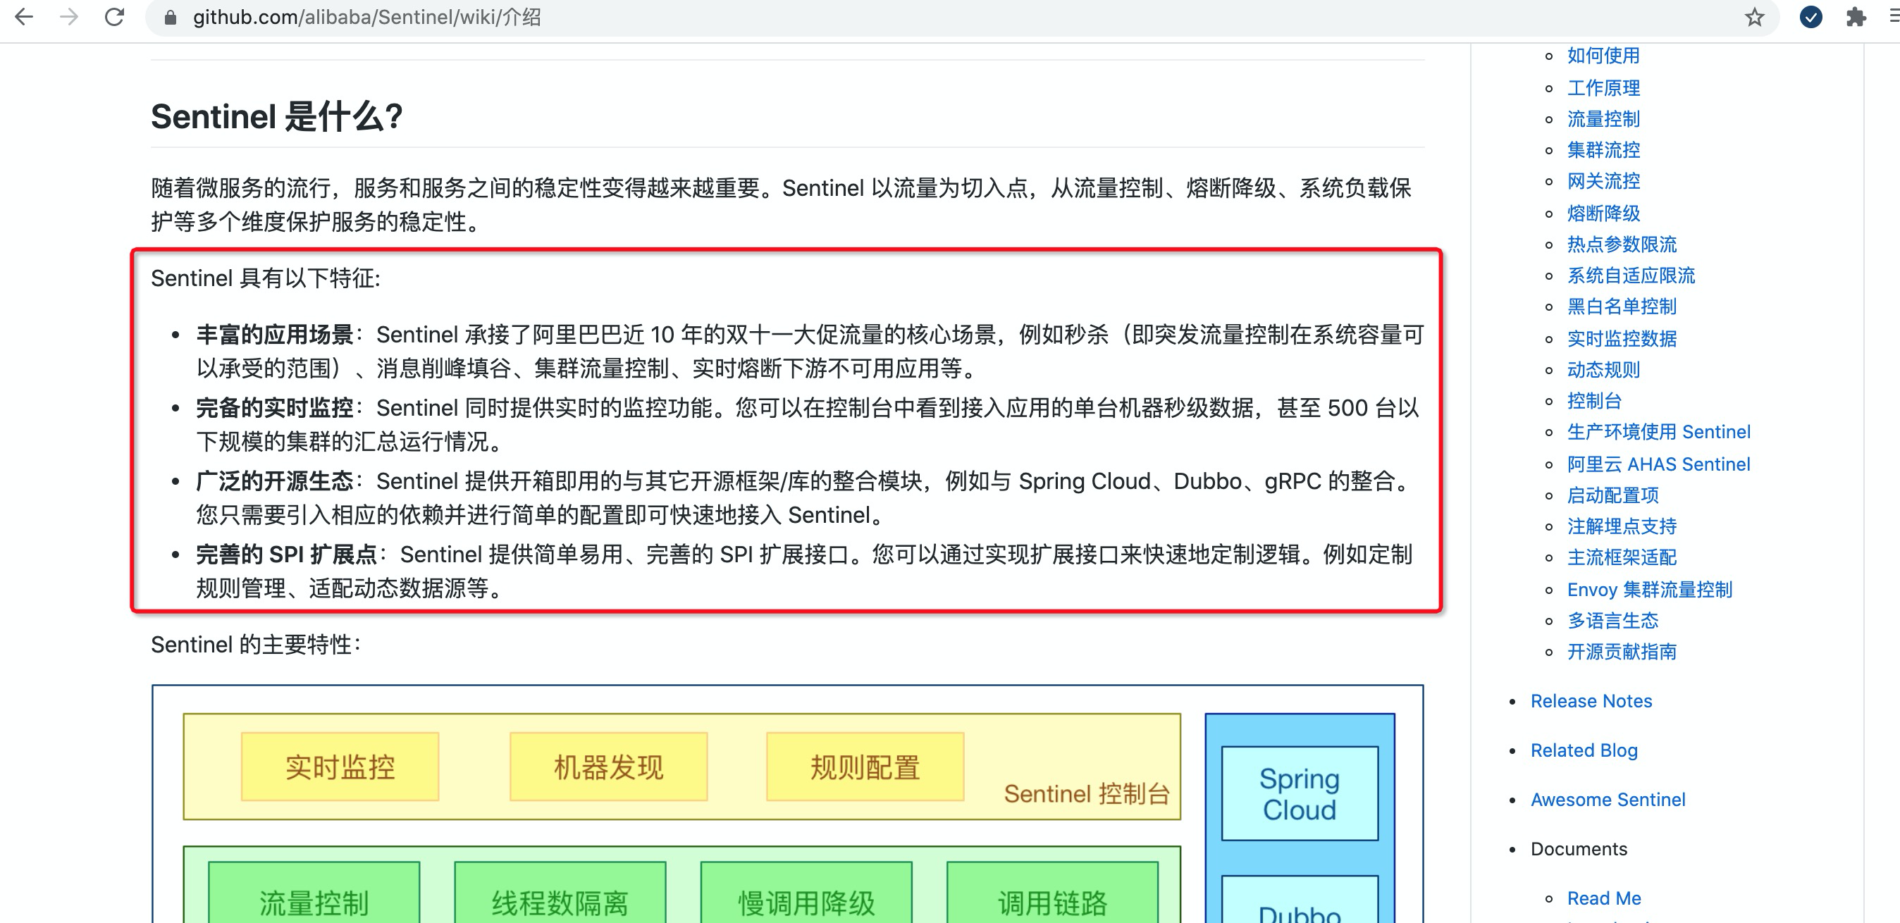Open the 控制台 wiki page

pos(1594,400)
